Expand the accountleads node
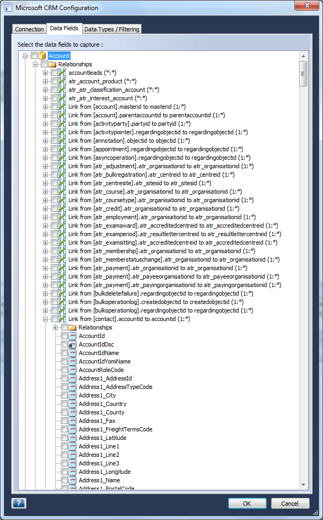 point(46,73)
